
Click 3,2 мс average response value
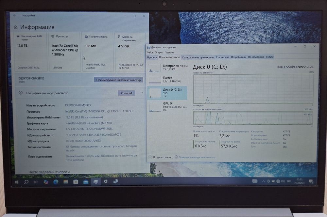pyautogui.click(x=224, y=136)
